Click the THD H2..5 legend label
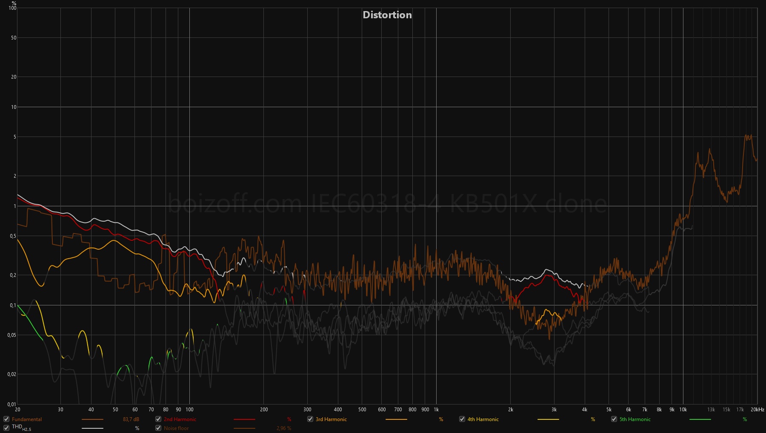The width and height of the screenshot is (766, 433). click(x=21, y=427)
